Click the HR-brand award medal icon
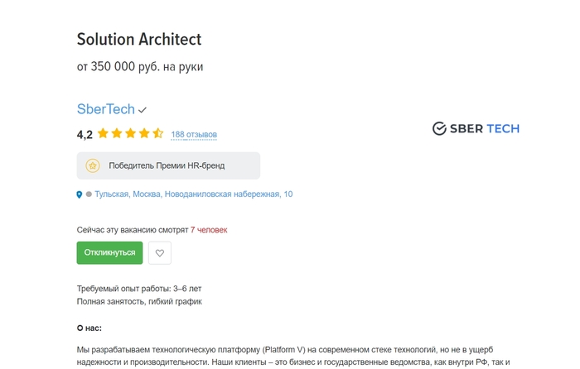 point(93,165)
